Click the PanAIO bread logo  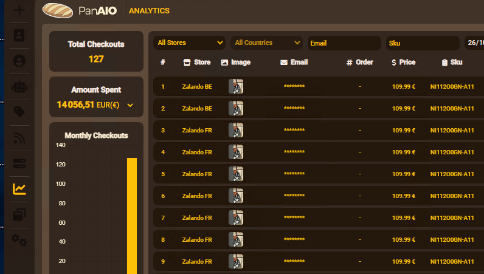(x=58, y=11)
